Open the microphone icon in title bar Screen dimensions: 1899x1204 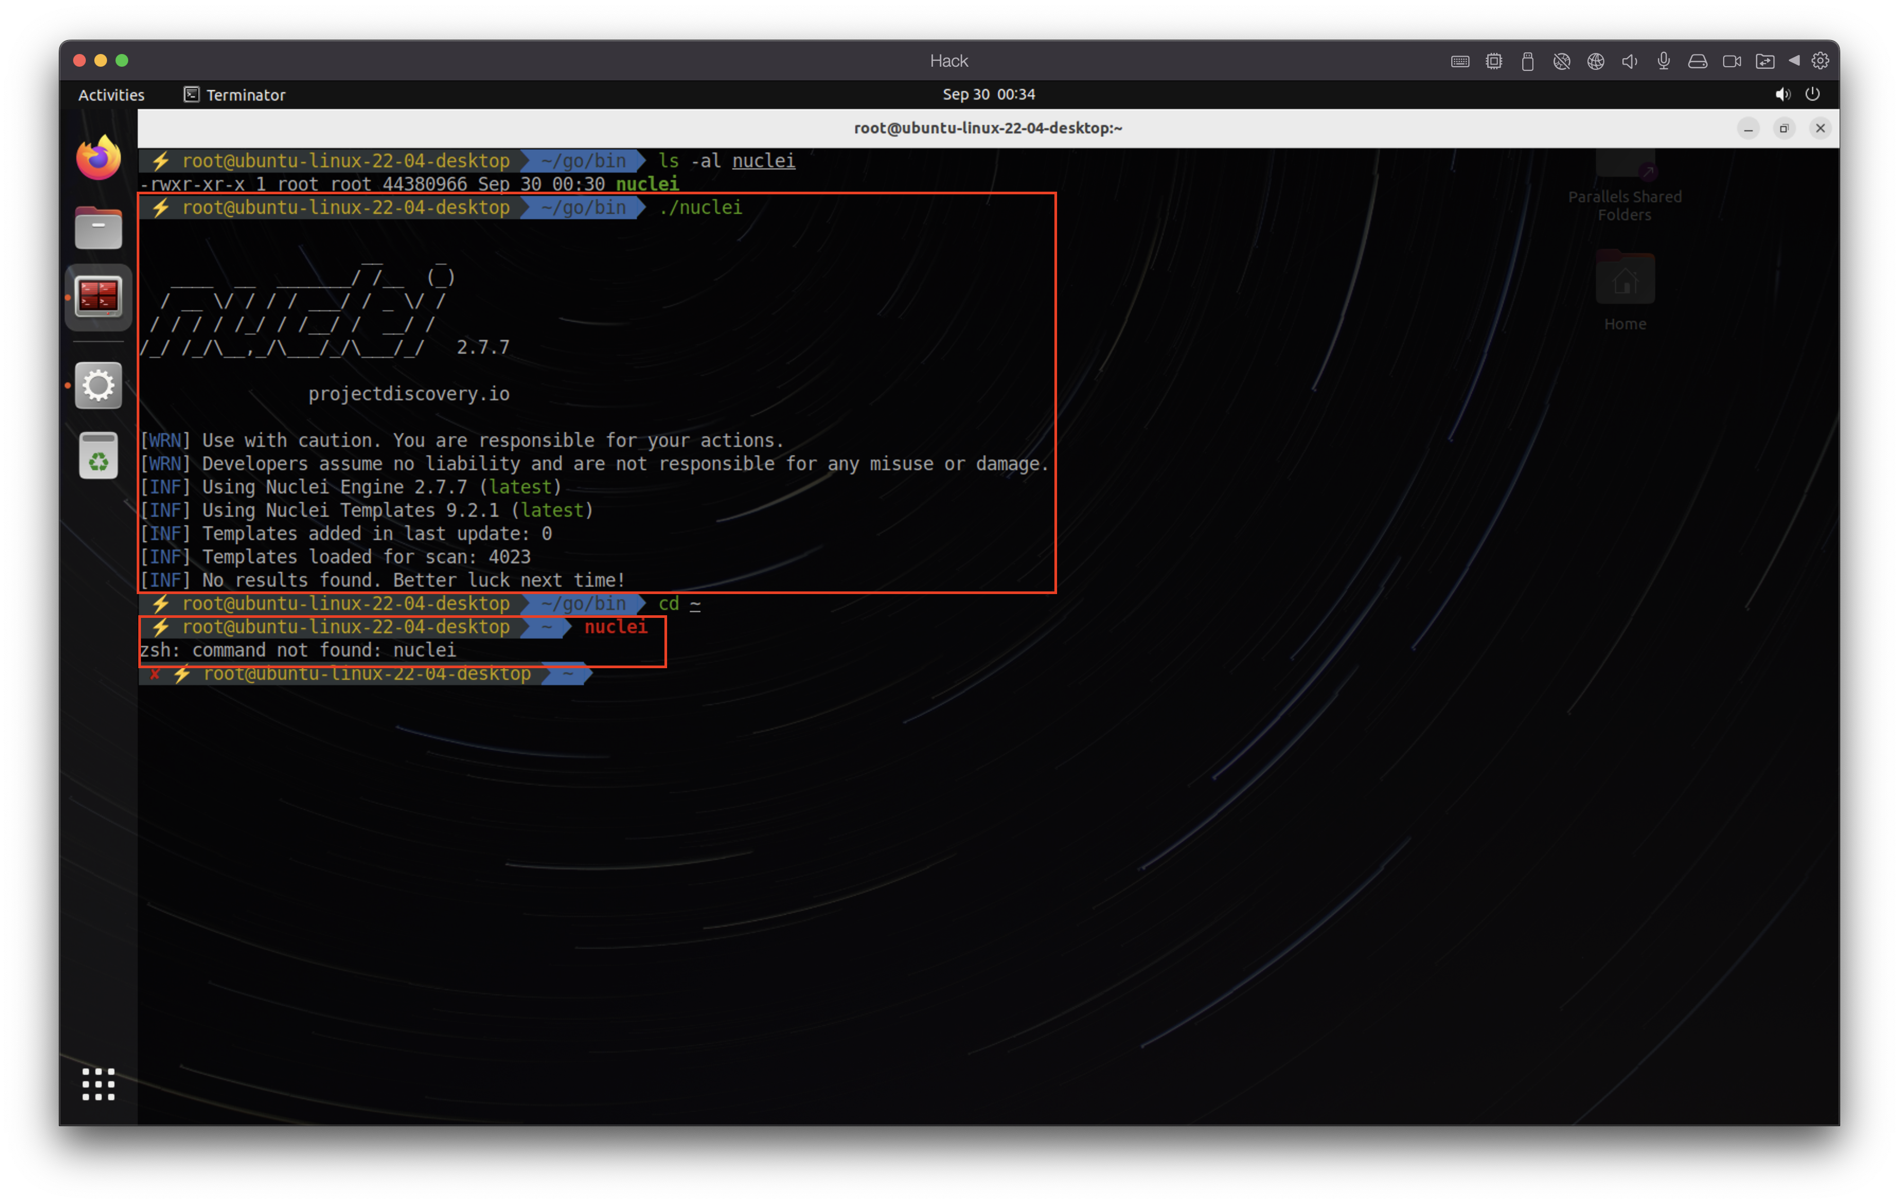[1663, 61]
